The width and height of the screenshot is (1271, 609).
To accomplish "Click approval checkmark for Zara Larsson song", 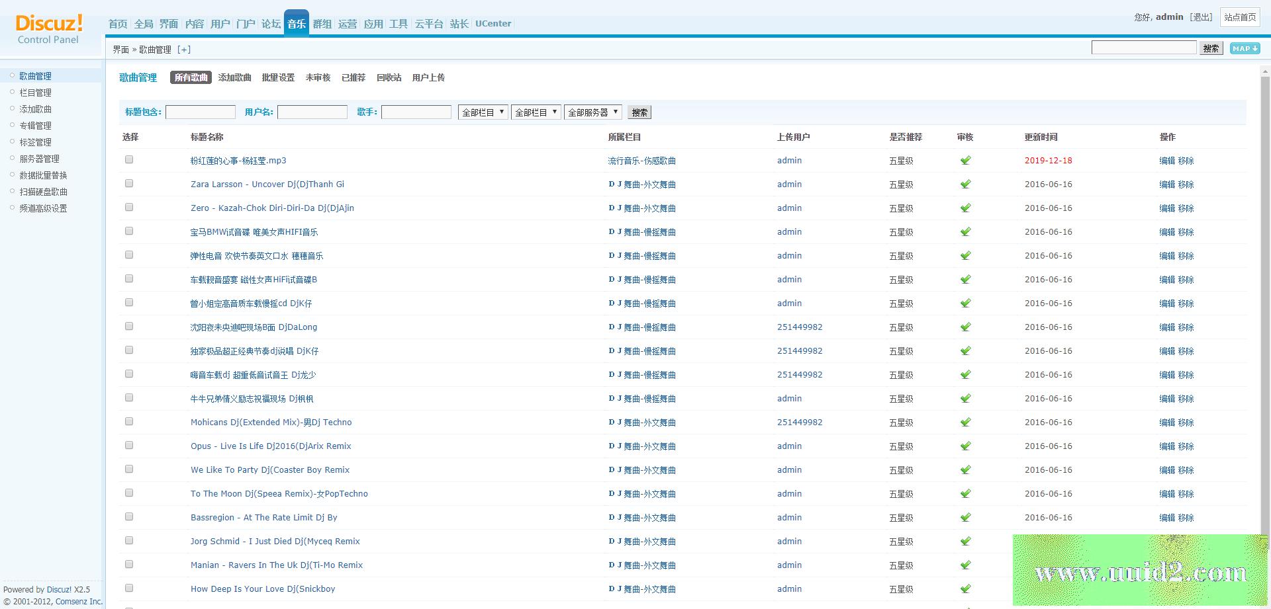I will point(965,184).
